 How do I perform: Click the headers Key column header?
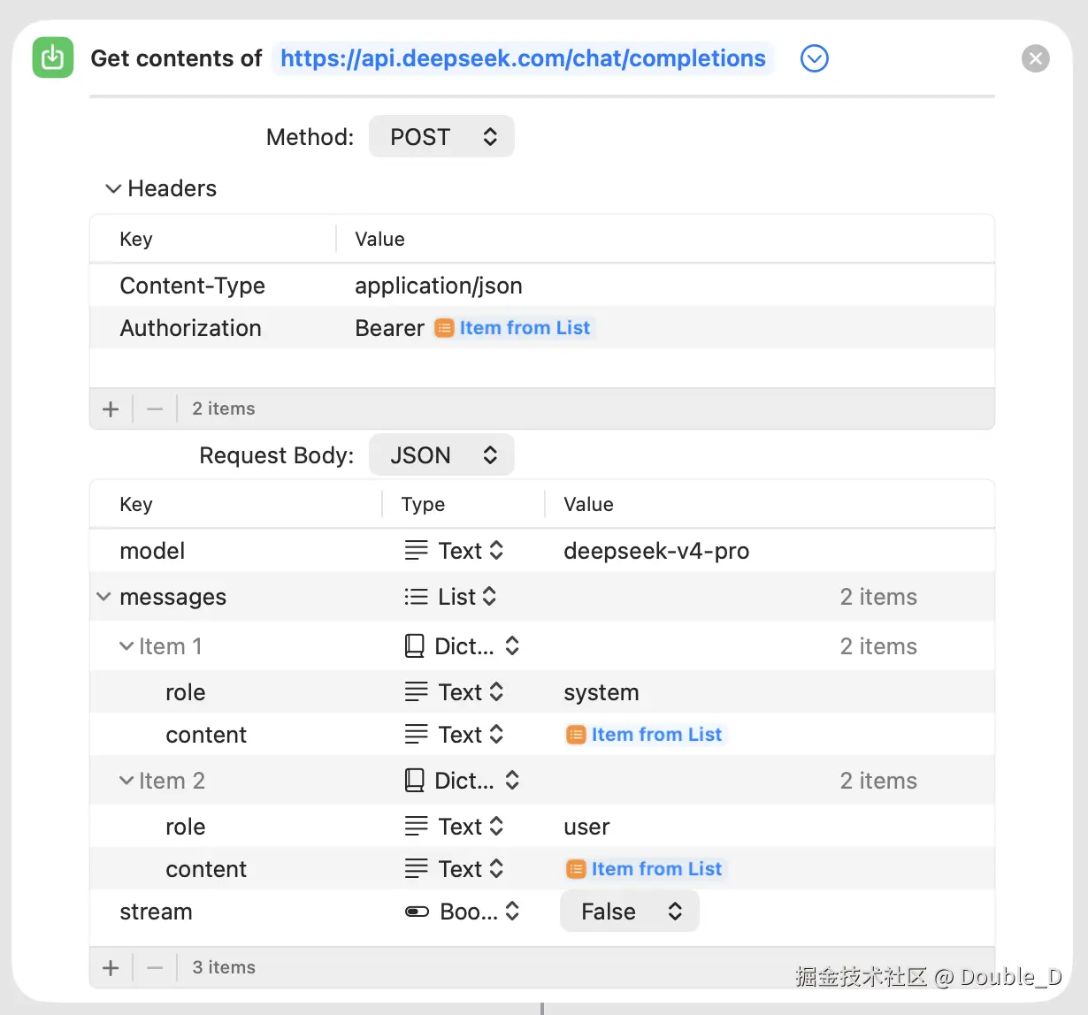click(136, 239)
